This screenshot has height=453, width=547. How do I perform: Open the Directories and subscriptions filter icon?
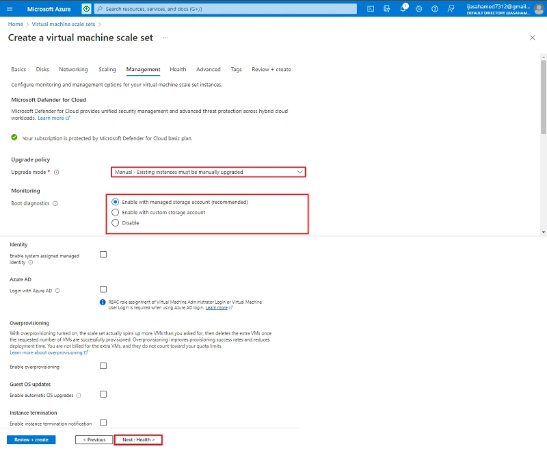[386, 9]
